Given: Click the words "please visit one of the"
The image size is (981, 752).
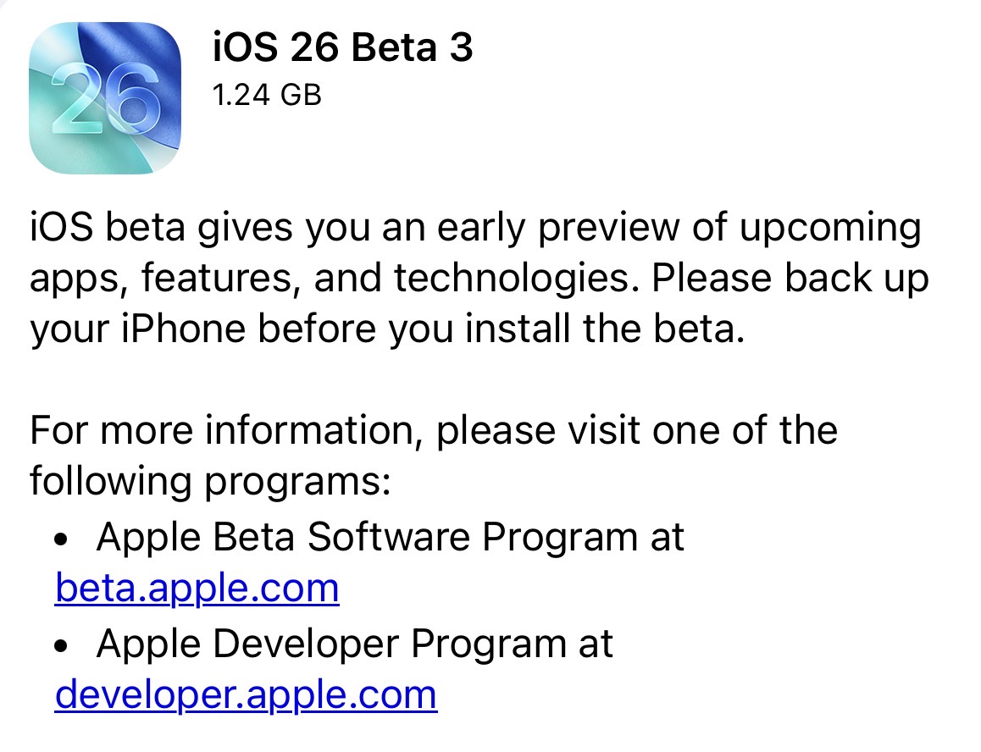Looking at the screenshot, I should point(636,429).
